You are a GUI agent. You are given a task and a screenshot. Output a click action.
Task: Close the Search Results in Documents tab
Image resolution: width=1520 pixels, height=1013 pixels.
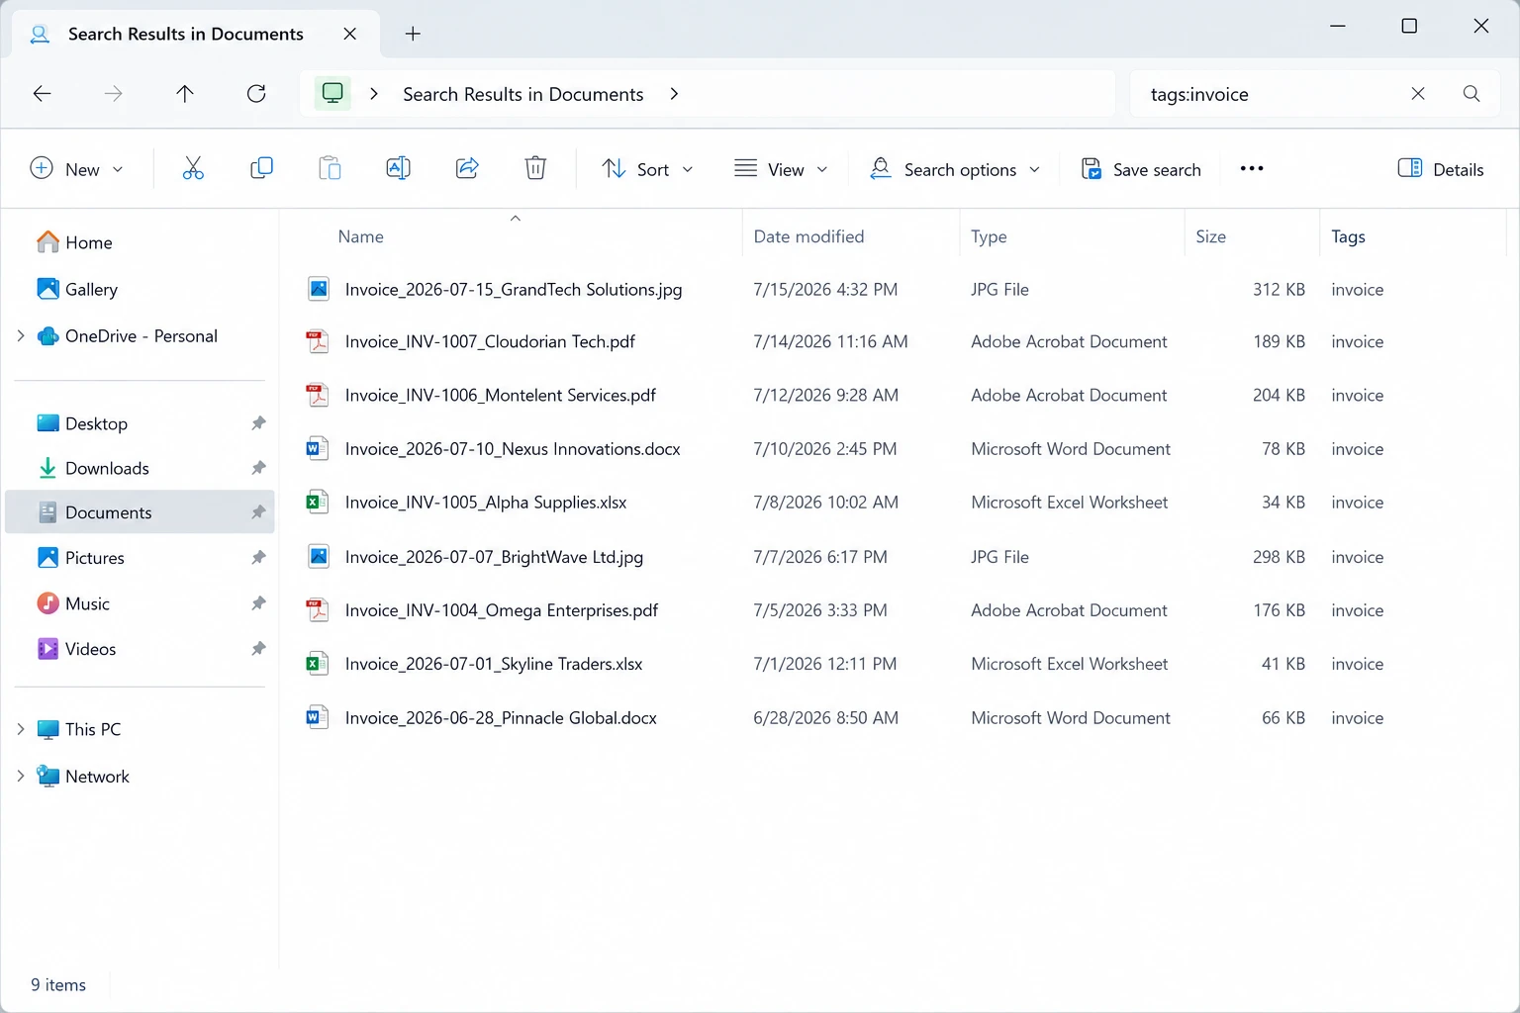point(349,34)
